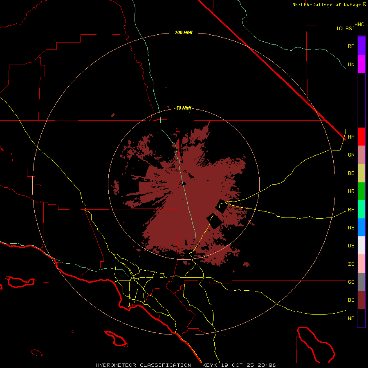Click the HA red legend swatch
The image size is (368, 368).
(361, 137)
